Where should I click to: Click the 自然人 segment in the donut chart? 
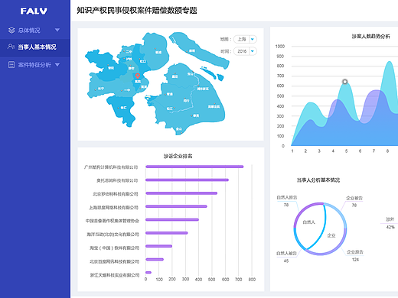click(x=309, y=222)
